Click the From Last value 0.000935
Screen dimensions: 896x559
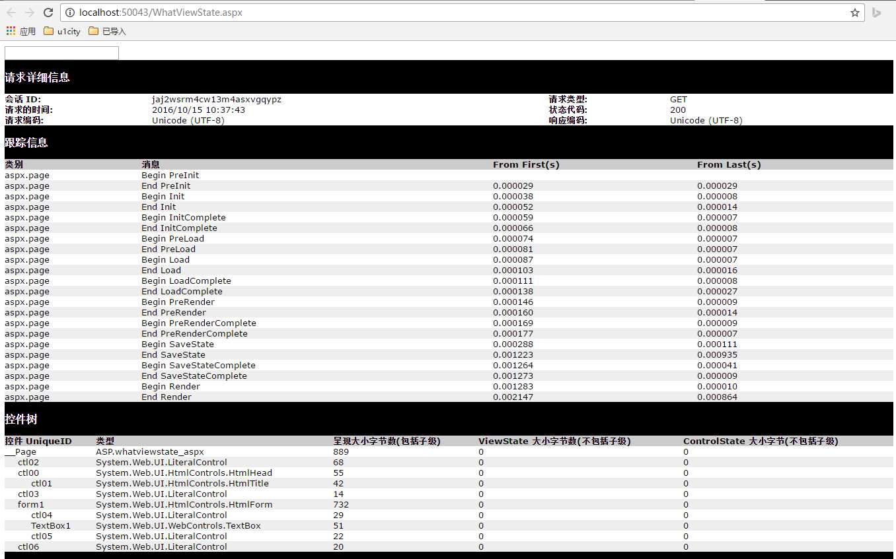[x=717, y=354]
